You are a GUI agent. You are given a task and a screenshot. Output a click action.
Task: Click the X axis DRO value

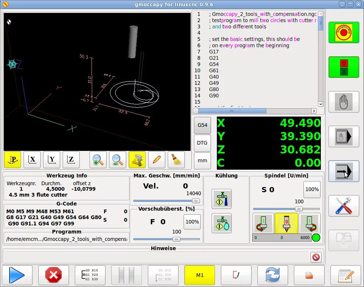(300, 123)
